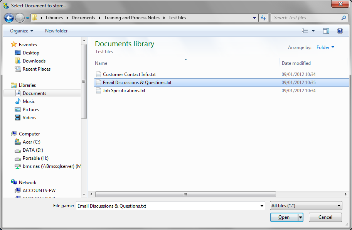Sort by the Name column header
Viewport: 352px width, 230px height.
tap(101, 63)
